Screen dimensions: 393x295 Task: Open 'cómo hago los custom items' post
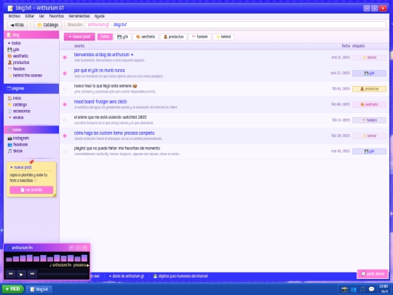coord(114,133)
